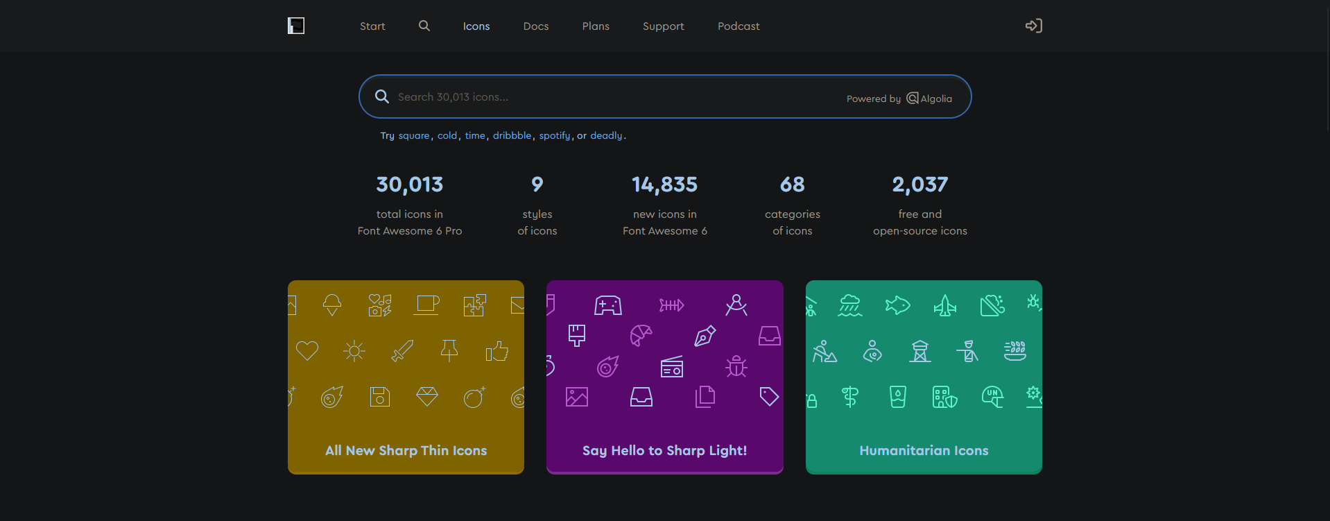
Task: Click the sign-in arrow icon
Action: pos(1033,26)
